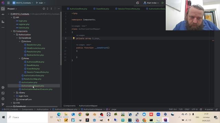Expand the JQuery folder
Image resolution: width=220 pixels, height=123 pixels.
pyautogui.click(x=14, y=93)
